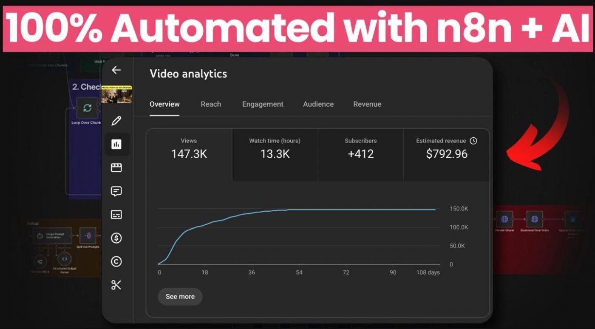The image size is (595, 329).
Task: Select the Estimated revenue metric card
Action: click(447, 155)
